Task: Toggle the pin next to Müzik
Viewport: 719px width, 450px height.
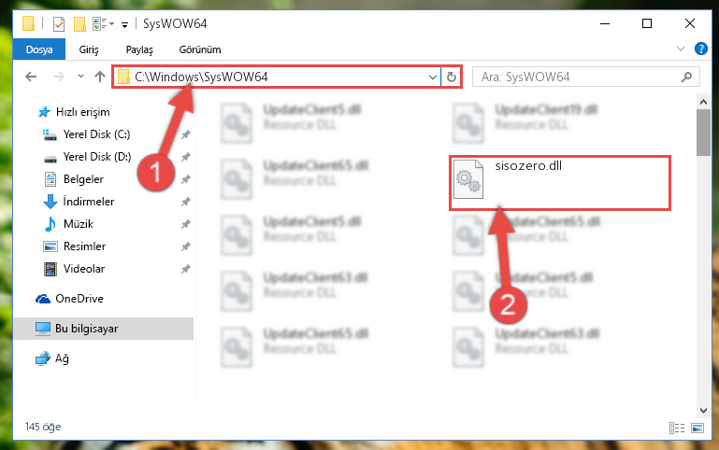Action: pyautogui.click(x=186, y=224)
